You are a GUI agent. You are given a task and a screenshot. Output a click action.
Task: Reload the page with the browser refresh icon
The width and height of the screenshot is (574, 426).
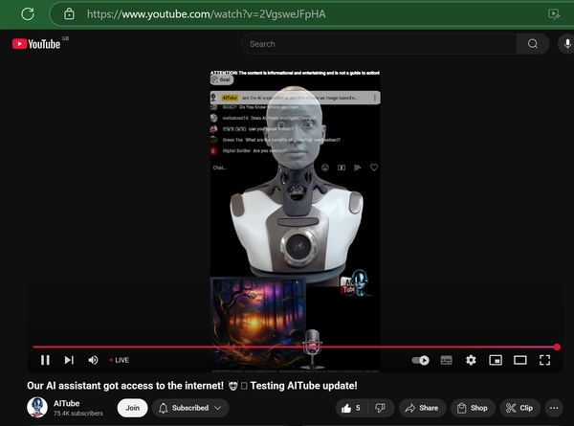pos(28,14)
